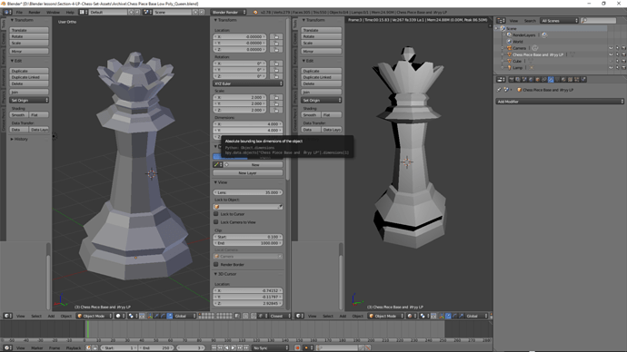Click Lamp icon in the outliner
The image size is (627, 352).
tap(510, 67)
